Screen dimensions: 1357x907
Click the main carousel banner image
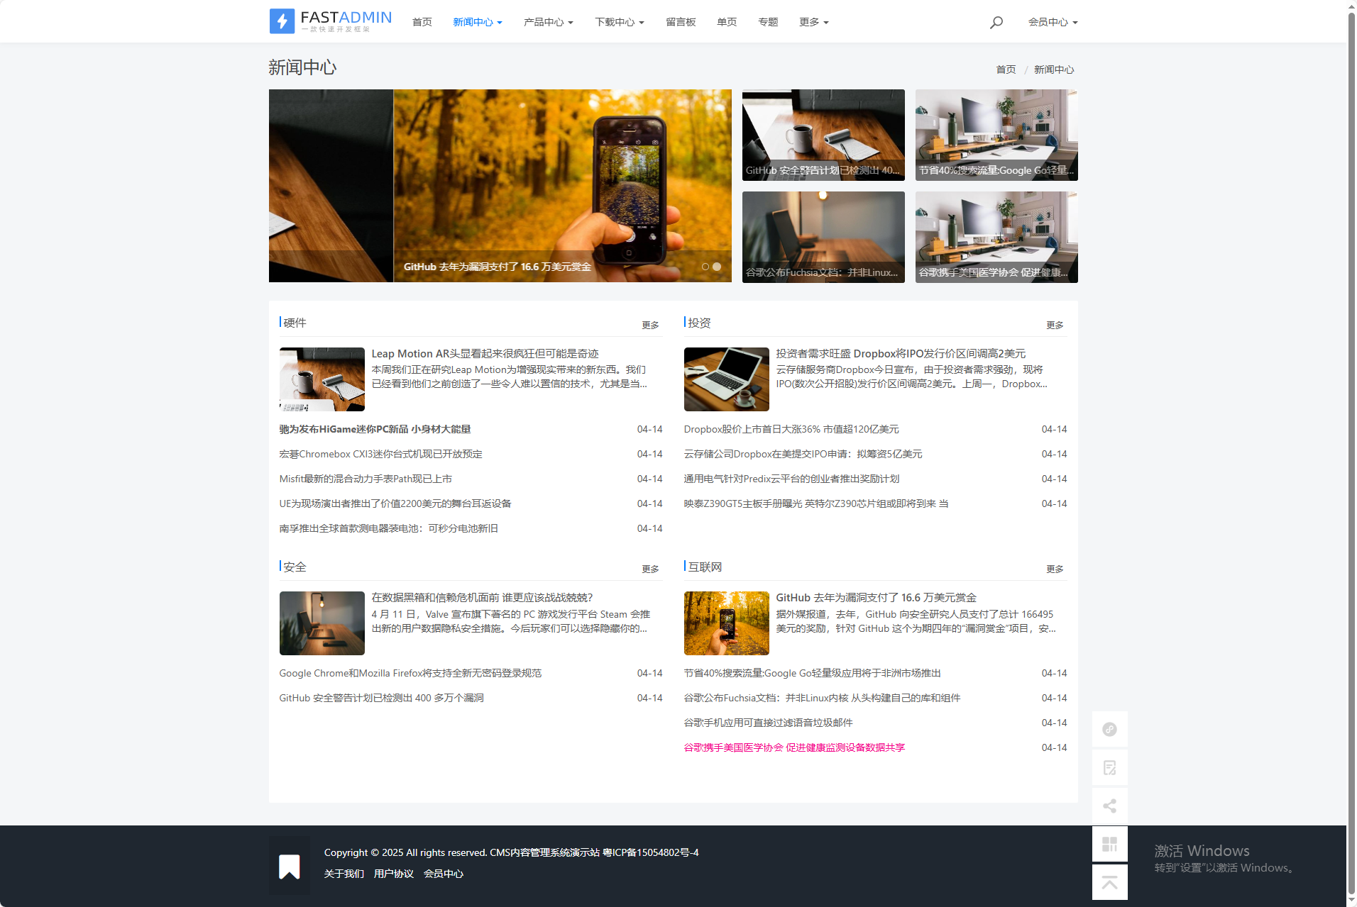(500, 184)
